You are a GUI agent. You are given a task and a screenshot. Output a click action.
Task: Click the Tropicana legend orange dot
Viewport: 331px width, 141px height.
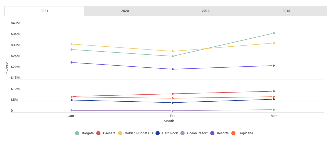coord(233,133)
